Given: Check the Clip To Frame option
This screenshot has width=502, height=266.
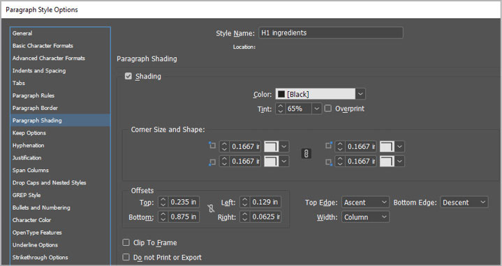Looking at the screenshot, I should point(126,242).
